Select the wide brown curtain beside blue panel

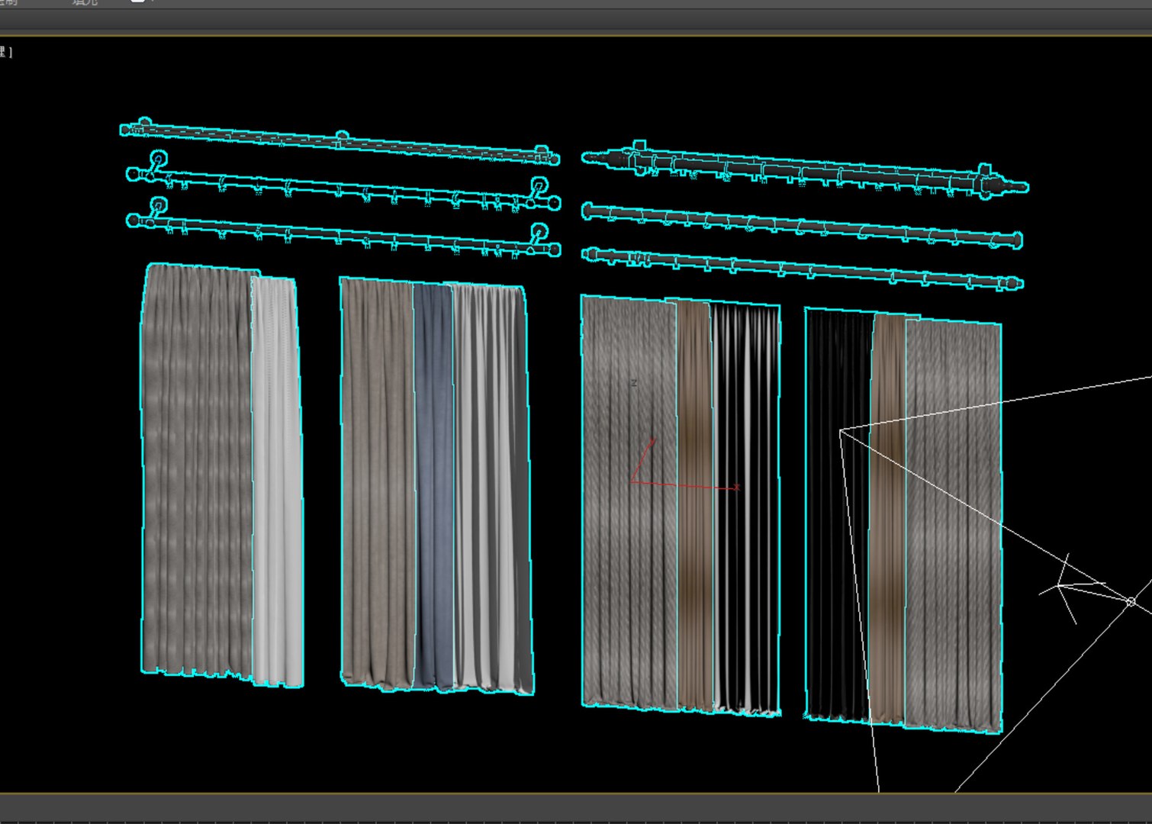[378, 484]
